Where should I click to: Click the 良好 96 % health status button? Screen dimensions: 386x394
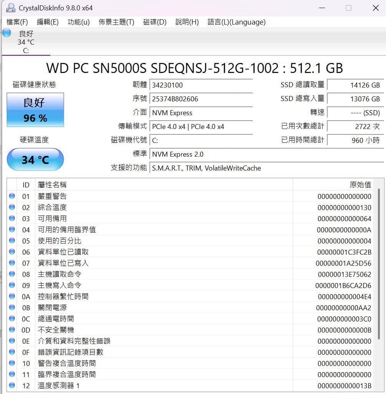click(x=35, y=110)
